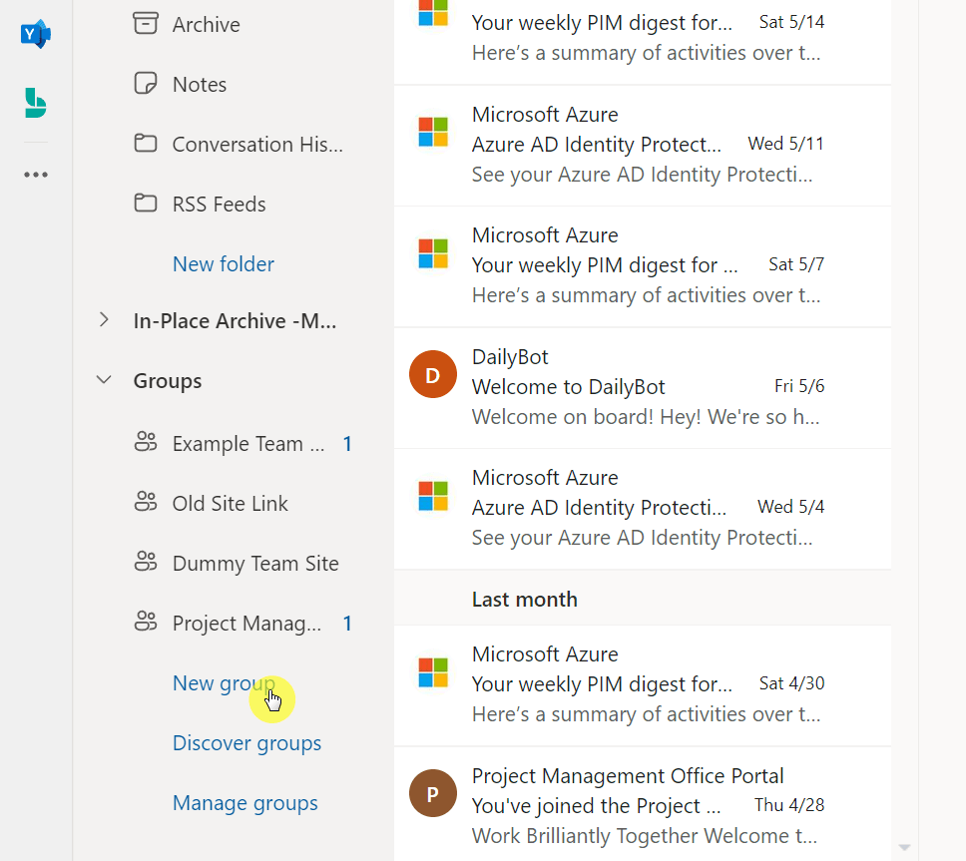The image size is (966, 861).
Task: Open the PIM digest email from Sat 4/30
Action: point(643,685)
